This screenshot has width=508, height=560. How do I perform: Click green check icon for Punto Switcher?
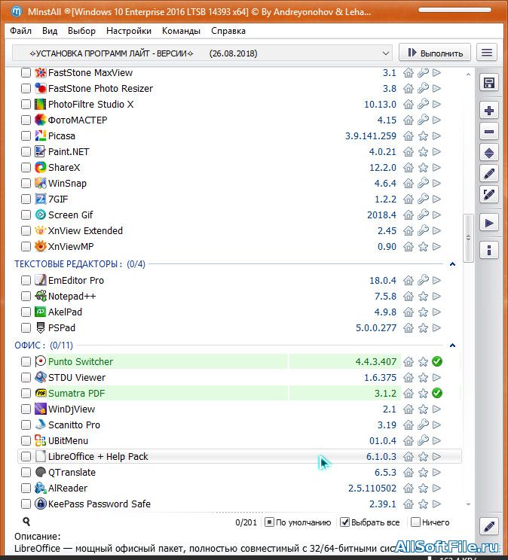click(x=437, y=361)
